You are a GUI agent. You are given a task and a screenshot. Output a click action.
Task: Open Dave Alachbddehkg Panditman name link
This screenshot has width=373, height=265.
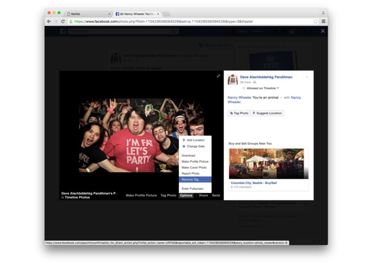[x=266, y=77]
